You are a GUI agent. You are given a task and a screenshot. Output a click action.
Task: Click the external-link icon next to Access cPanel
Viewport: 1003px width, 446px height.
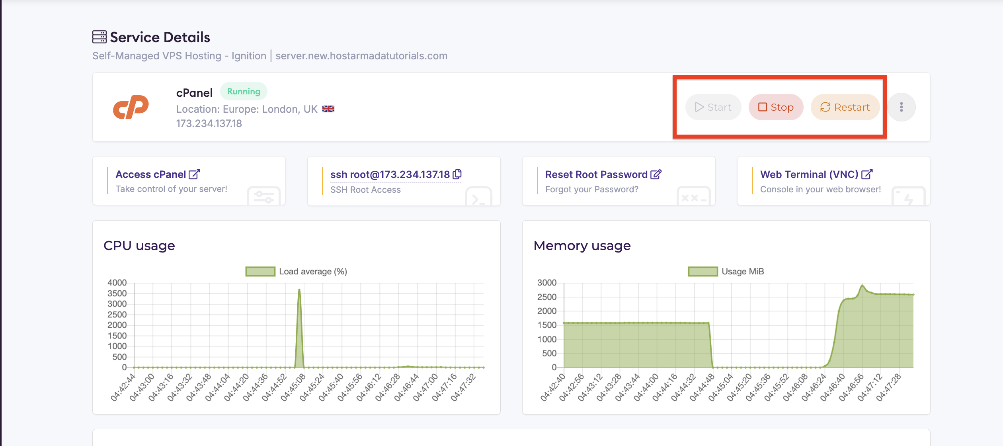(194, 174)
